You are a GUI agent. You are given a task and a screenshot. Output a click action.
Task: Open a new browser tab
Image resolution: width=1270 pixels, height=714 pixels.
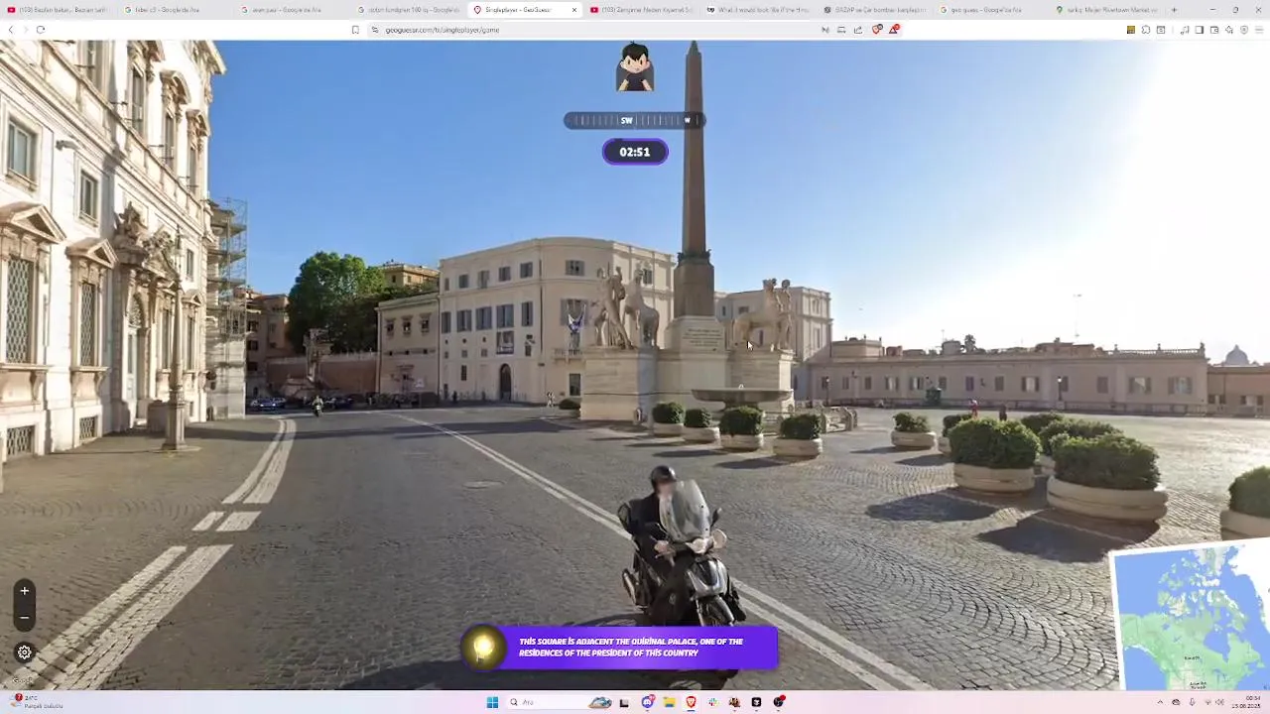[x=1174, y=10]
